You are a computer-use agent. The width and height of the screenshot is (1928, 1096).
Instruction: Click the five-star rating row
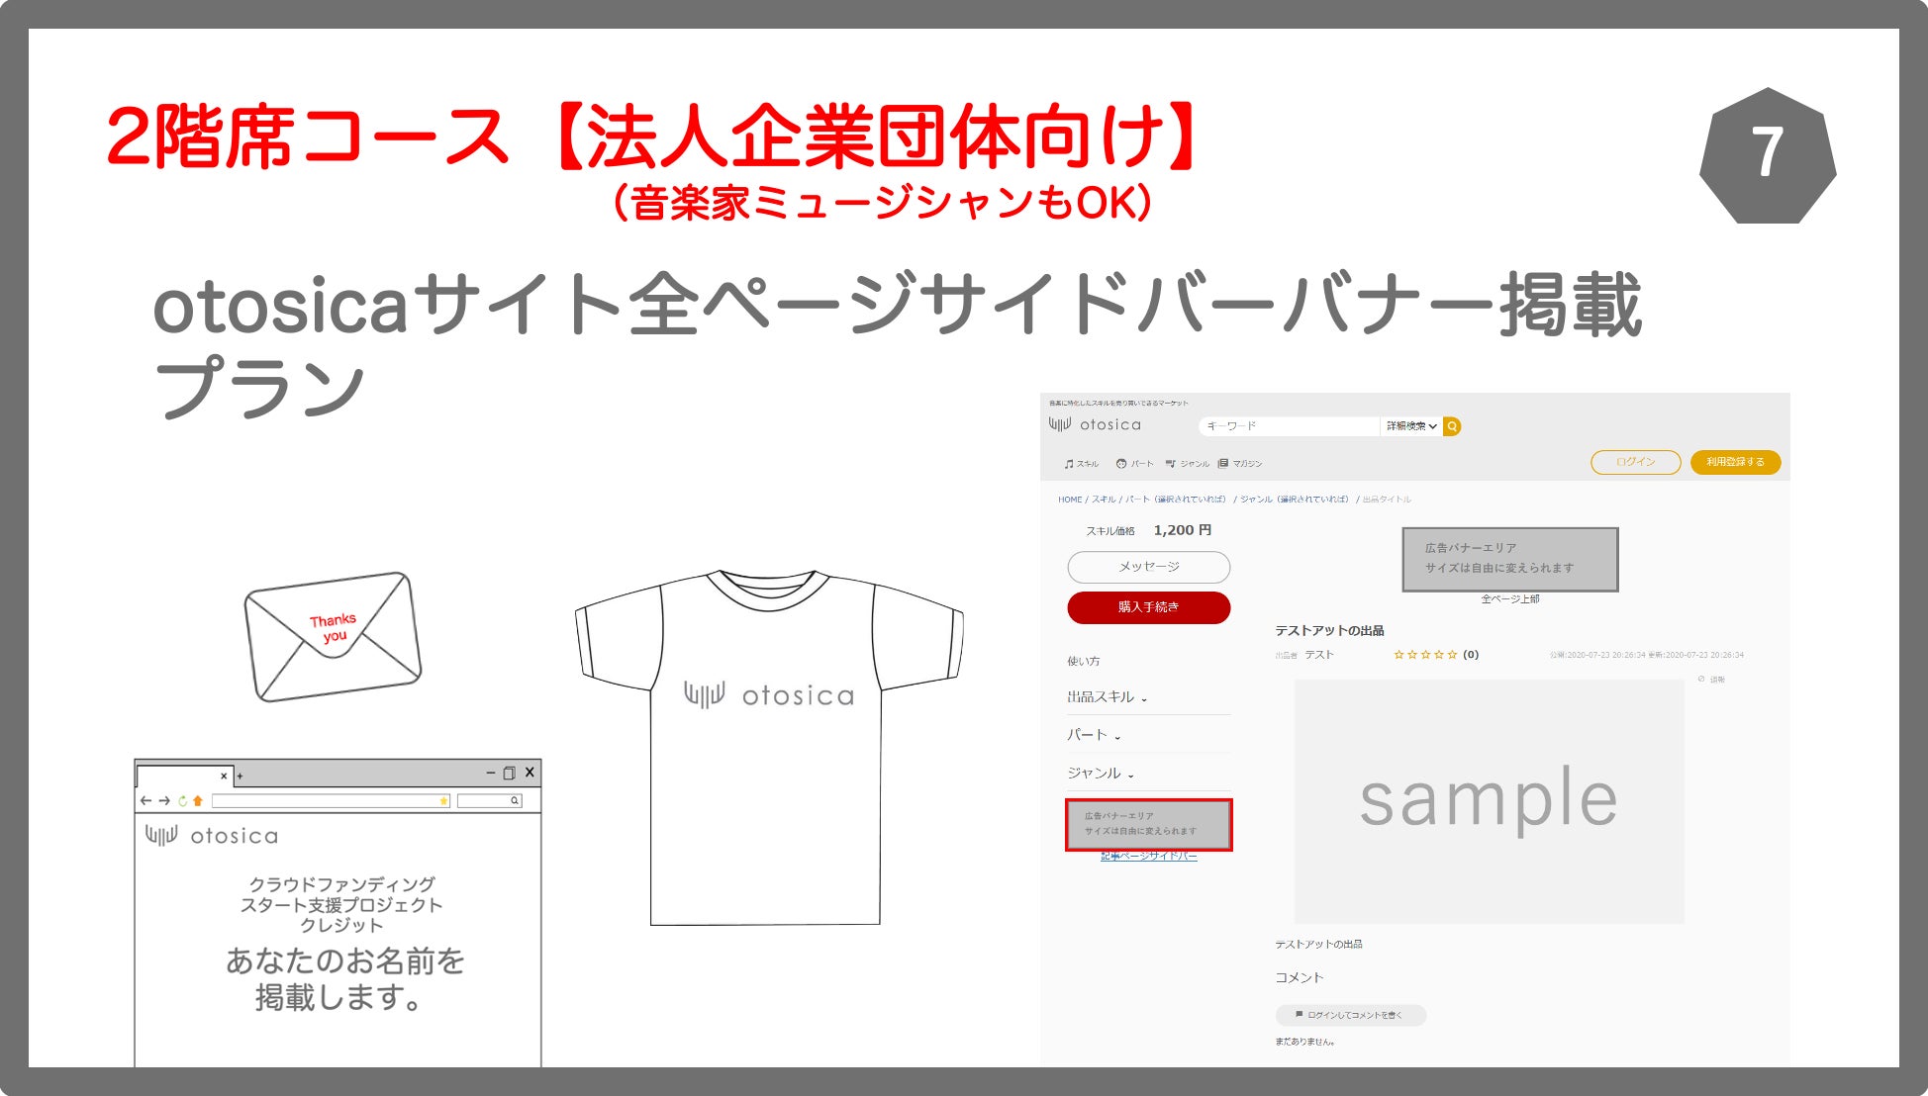coord(1424,655)
